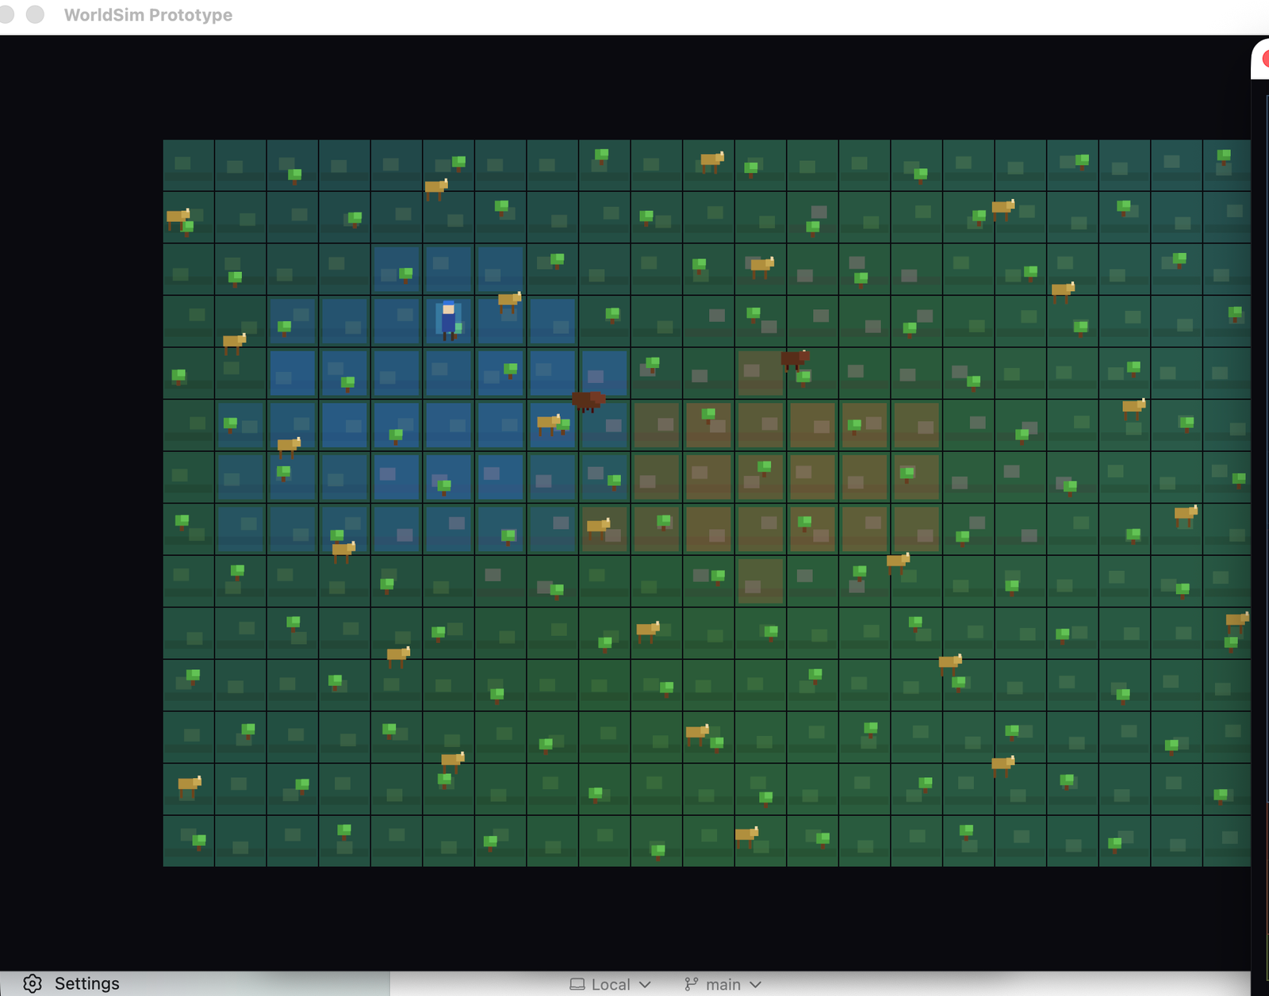
Task: Select the cow near the top-left corner
Action: (x=178, y=216)
